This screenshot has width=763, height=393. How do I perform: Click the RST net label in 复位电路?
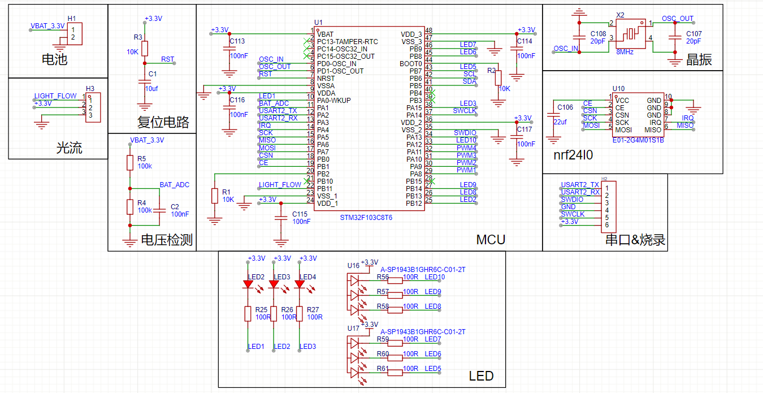[167, 59]
